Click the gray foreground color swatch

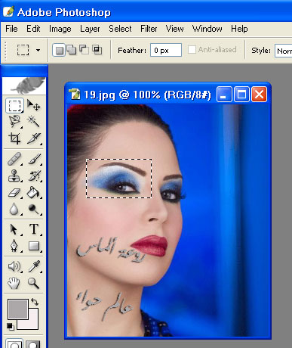(17, 309)
